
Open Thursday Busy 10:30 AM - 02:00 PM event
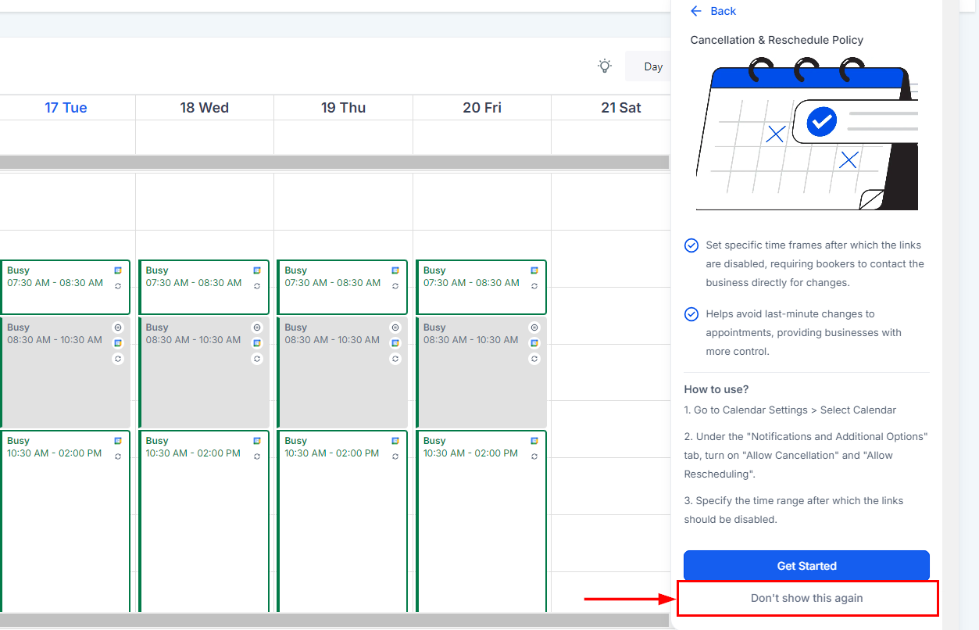pyautogui.click(x=342, y=521)
